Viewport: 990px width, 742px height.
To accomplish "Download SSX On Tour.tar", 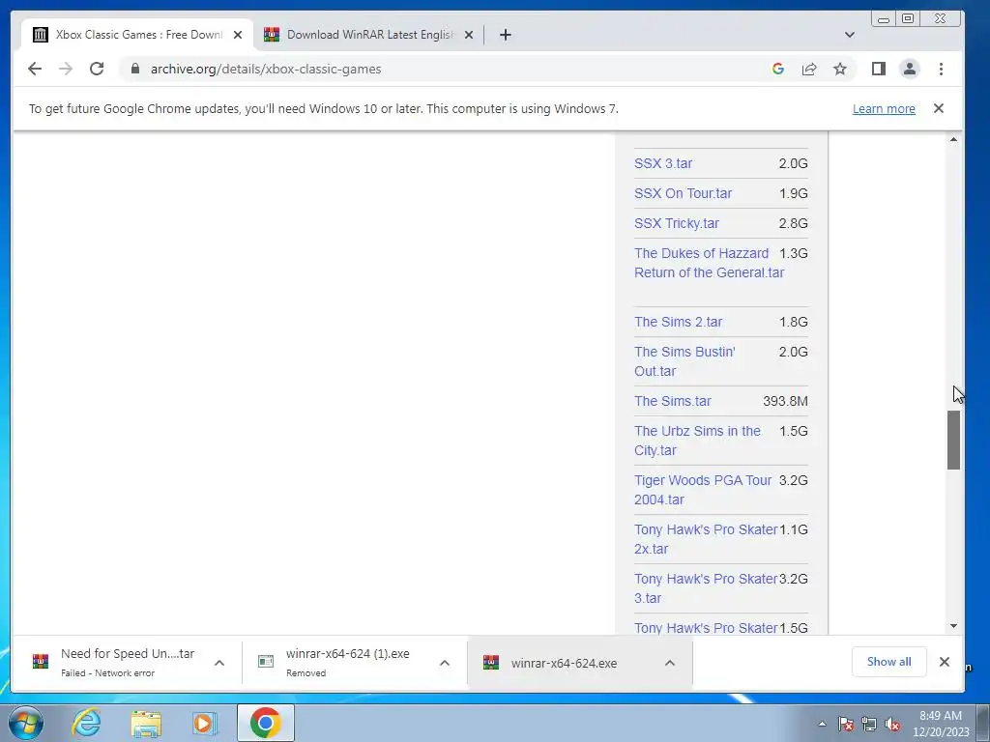I will pyautogui.click(x=683, y=193).
